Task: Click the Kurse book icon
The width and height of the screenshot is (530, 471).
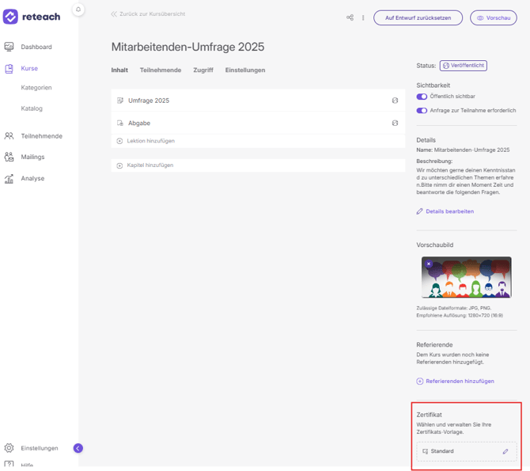Action: point(9,69)
